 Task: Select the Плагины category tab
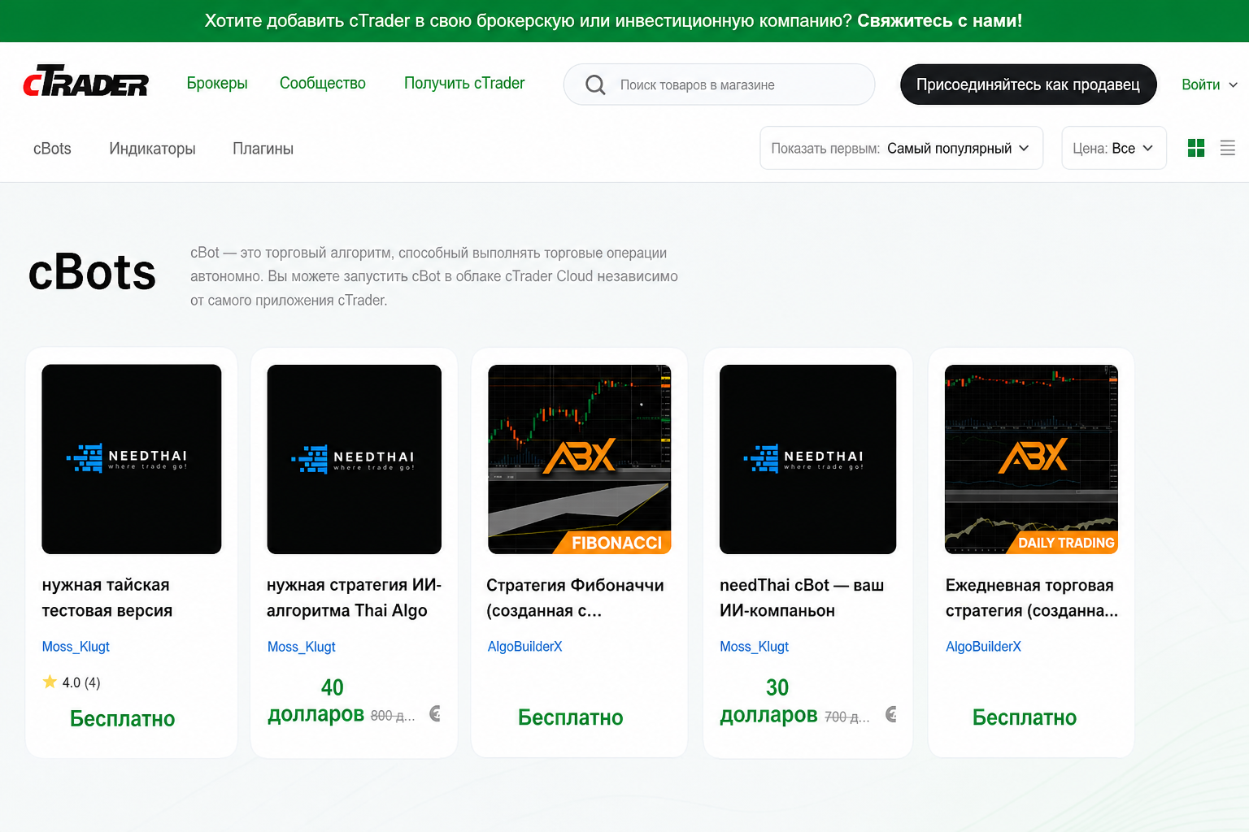click(263, 149)
